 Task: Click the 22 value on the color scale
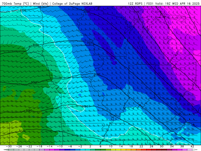coord(141,146)
